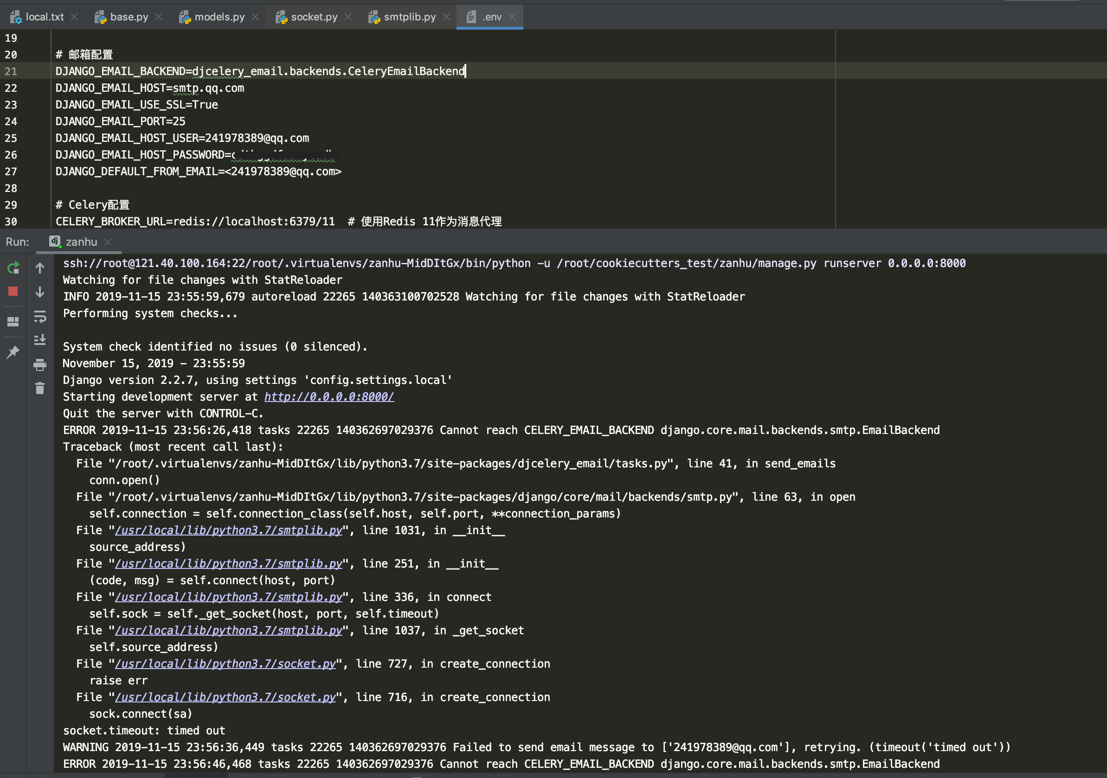Screen dimensions: 1107x778
Task: Close the models.py tab
Action: pyautogui.click(x=256, y=17)
